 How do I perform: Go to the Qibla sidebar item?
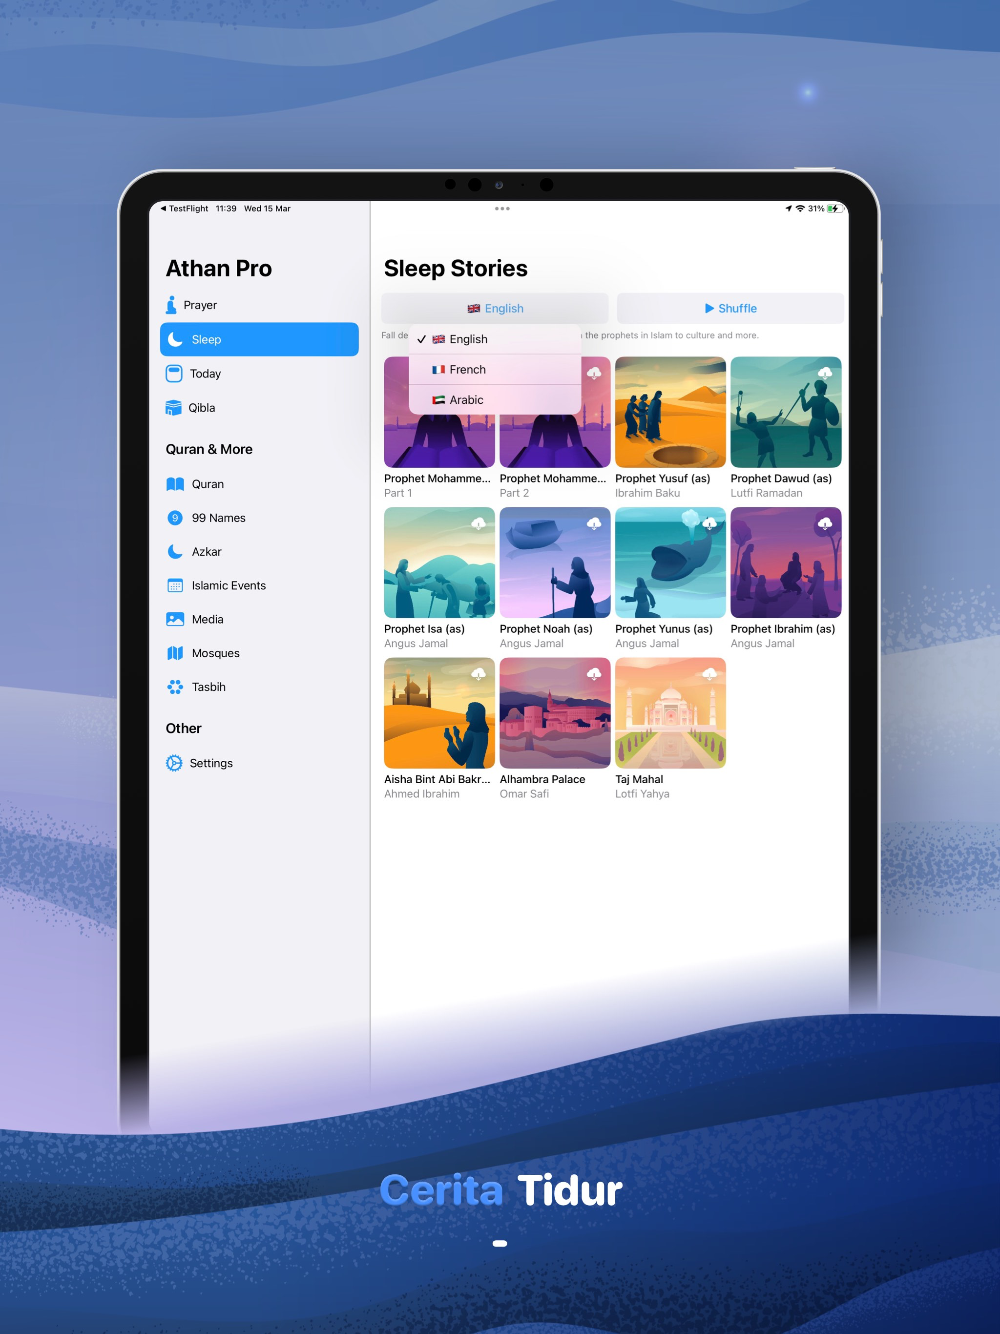click(259, 408)
